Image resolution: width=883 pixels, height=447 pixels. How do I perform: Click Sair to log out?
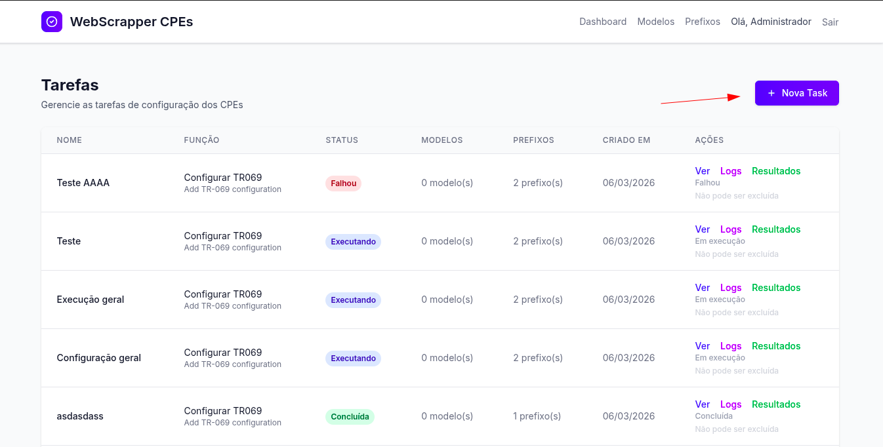(830, 22)
